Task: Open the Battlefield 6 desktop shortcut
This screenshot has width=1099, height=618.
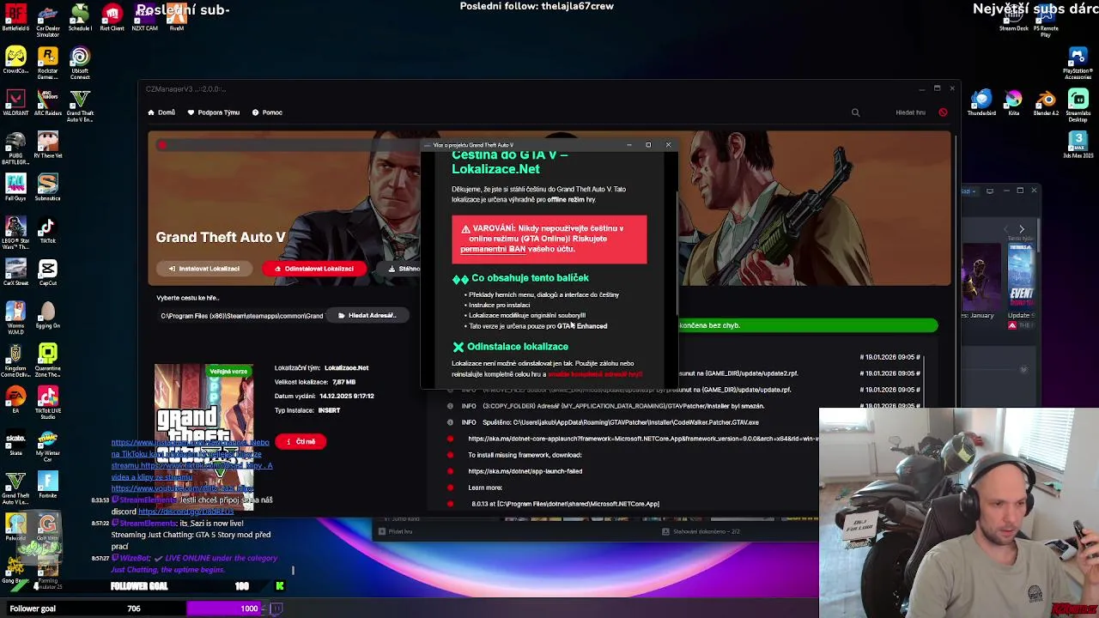Action: point(15,17)
